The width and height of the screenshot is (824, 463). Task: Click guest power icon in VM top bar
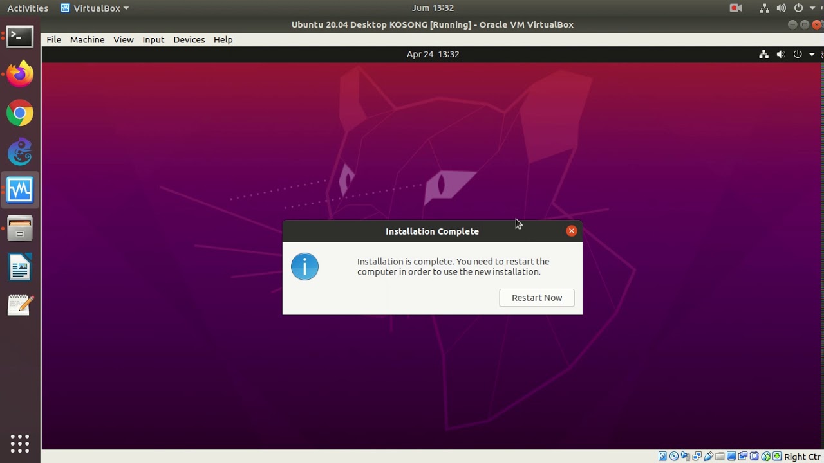click(x=798, y=55)
